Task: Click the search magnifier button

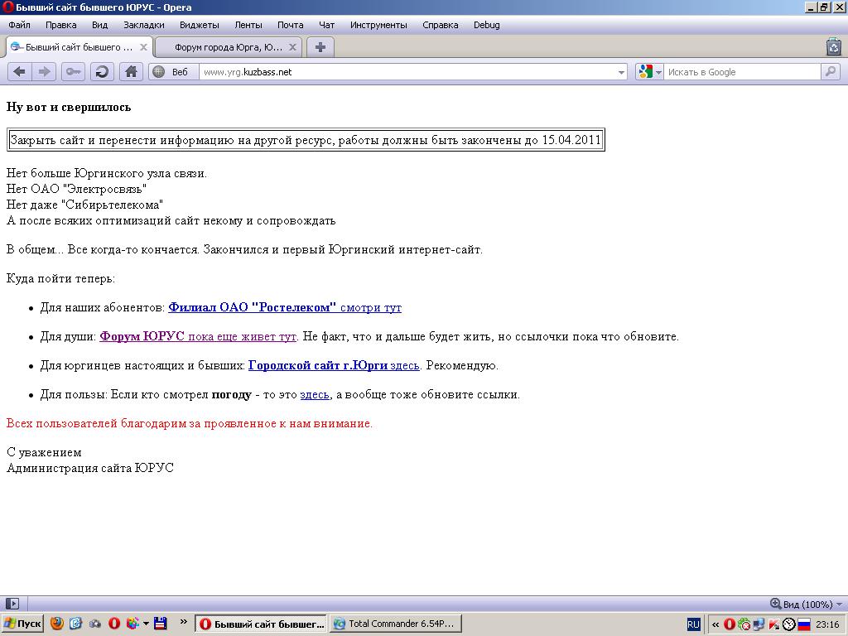Action: [830, 72]
